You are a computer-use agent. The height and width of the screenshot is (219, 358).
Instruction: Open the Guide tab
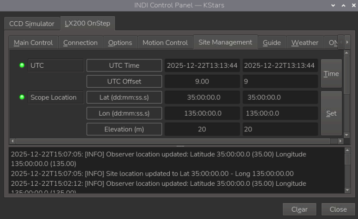(x=272, y=42)
